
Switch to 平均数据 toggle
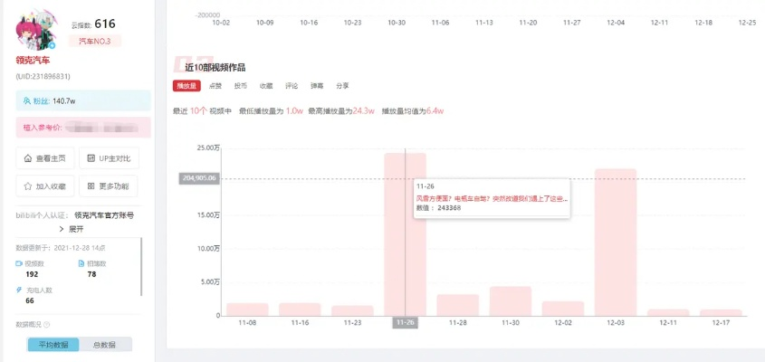click(53, 345)
